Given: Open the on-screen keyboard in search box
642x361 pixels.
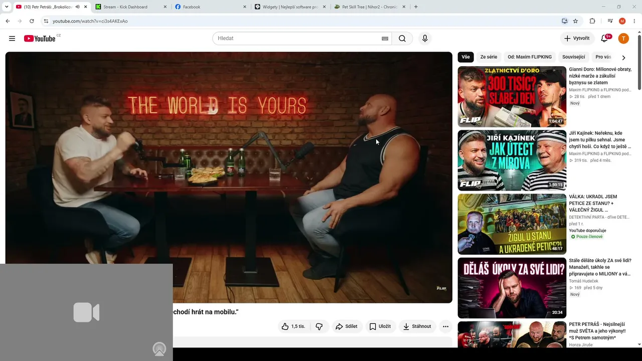Looking at the screenshot, I should click(x=385, y=39).
